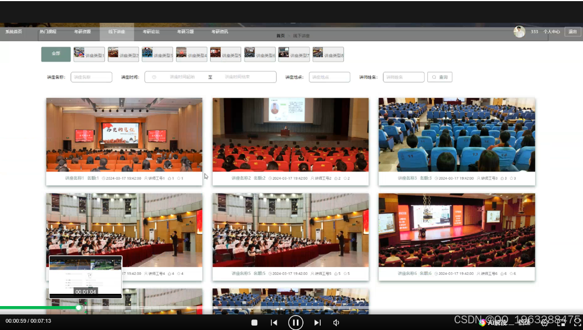Click the lecture end time field

pos(237,77)
